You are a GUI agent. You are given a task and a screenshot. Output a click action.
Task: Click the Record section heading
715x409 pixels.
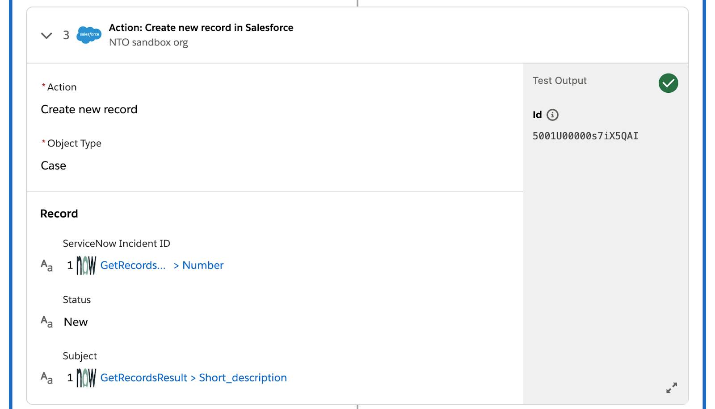point(59,214)
